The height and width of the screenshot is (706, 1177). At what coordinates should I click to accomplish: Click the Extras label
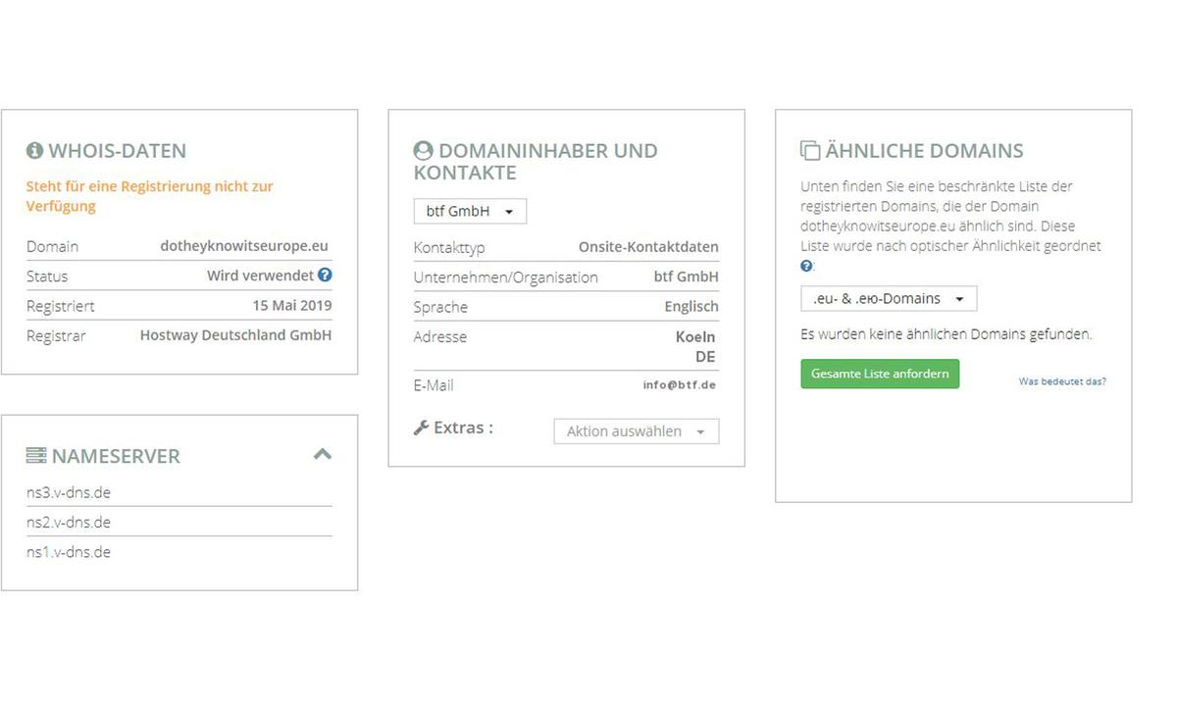(463, 428)
